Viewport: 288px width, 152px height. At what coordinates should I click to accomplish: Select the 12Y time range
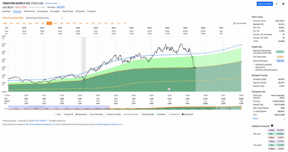[x=55, y=23]
